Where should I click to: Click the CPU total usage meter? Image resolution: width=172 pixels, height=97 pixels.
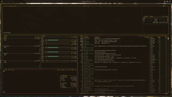tap(156, 18)
